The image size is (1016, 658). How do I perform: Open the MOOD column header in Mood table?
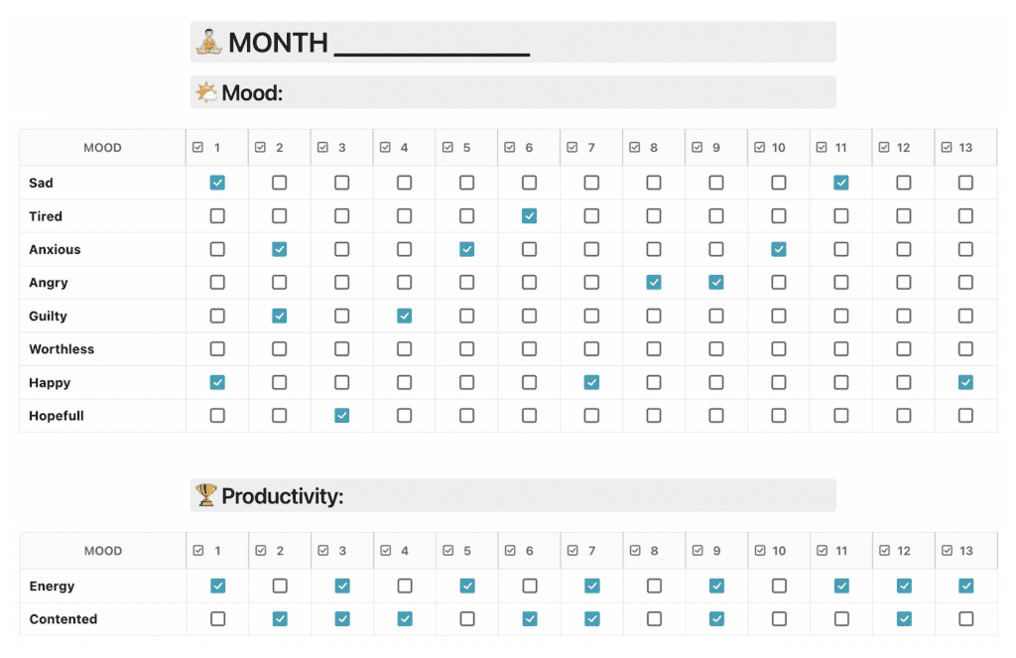(102, 148)
